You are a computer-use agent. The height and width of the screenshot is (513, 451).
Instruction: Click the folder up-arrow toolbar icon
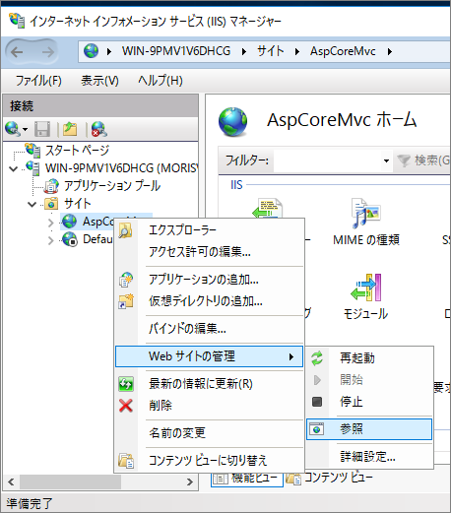point(70,129)
